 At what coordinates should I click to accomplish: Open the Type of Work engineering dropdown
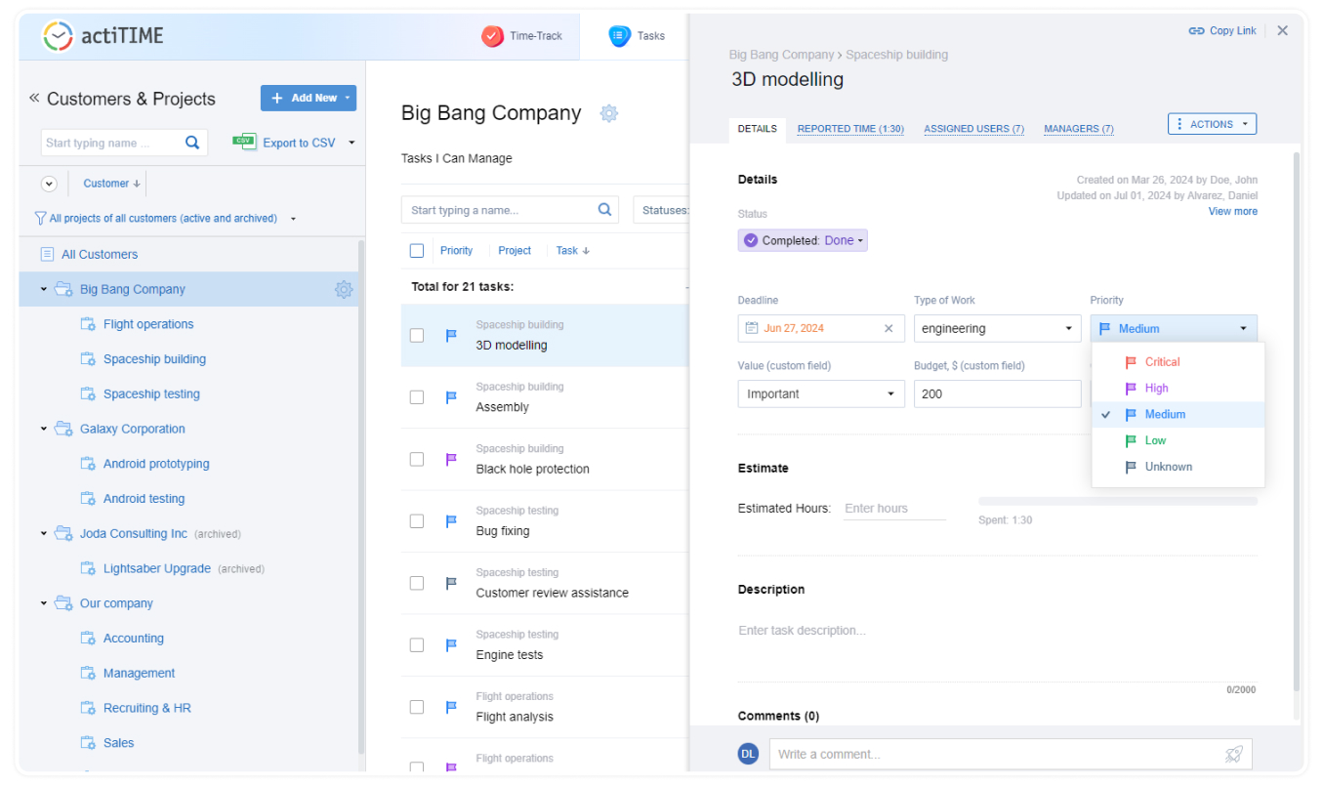(x=997, y=328)
